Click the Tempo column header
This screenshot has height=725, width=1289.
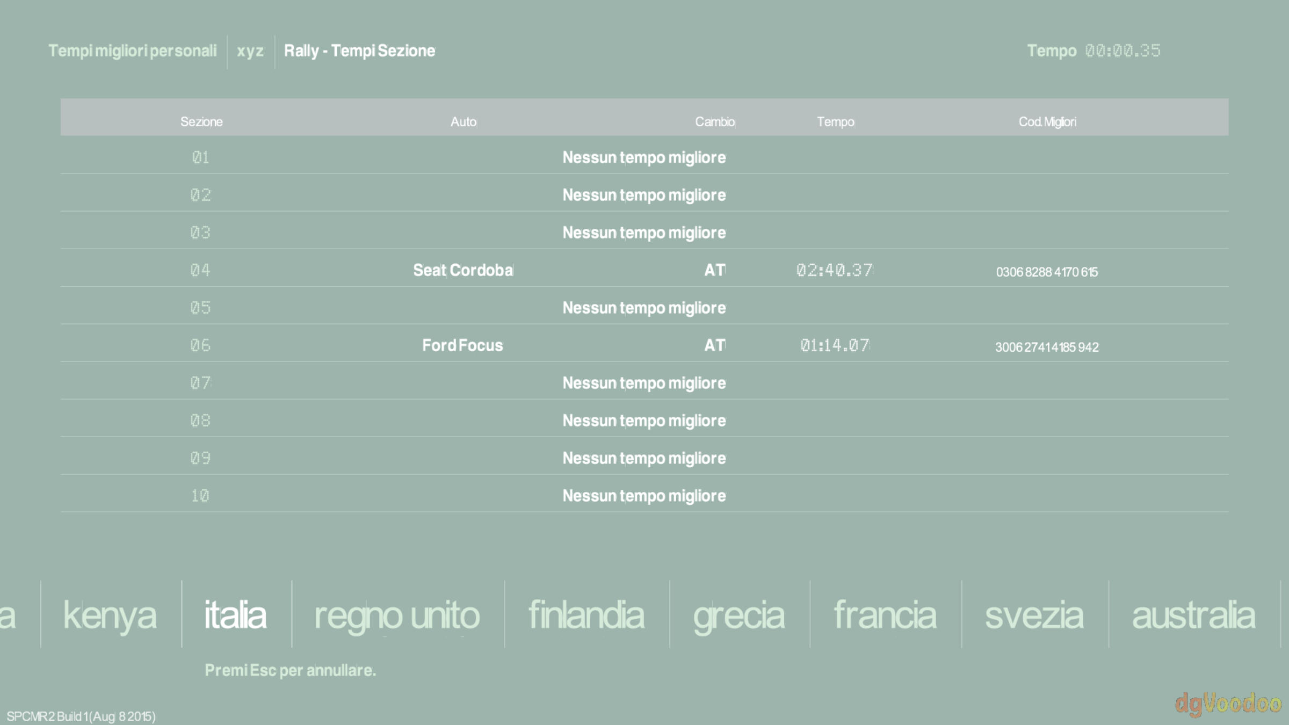tap(836, 122)
